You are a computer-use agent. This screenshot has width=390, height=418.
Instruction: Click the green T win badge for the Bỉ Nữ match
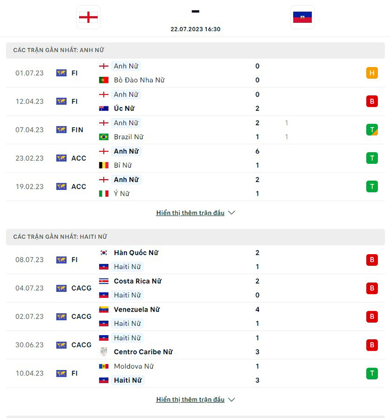372,158
